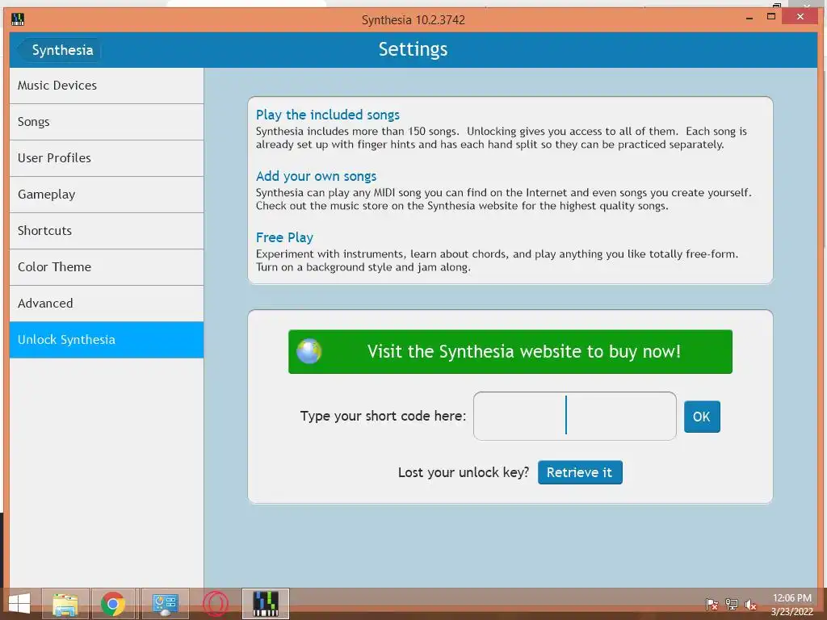Click the Settings page title
This screenshot has height=620, width=827.
pos(413,49)
